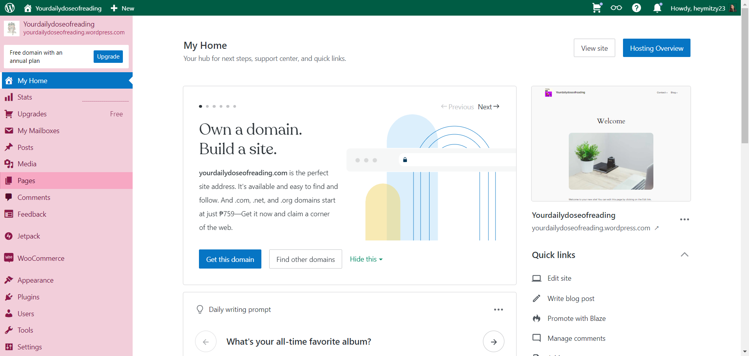This screenshot has width=749, height=356.
Task: Show previous writing prompt arrow
Action: click(x=206, y=342)
